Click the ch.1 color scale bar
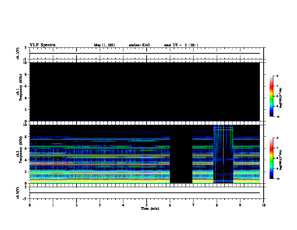 coord(271,96)
